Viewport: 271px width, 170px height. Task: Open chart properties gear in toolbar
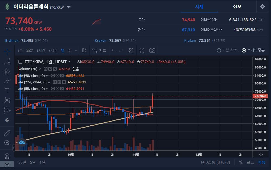point(131,50)
